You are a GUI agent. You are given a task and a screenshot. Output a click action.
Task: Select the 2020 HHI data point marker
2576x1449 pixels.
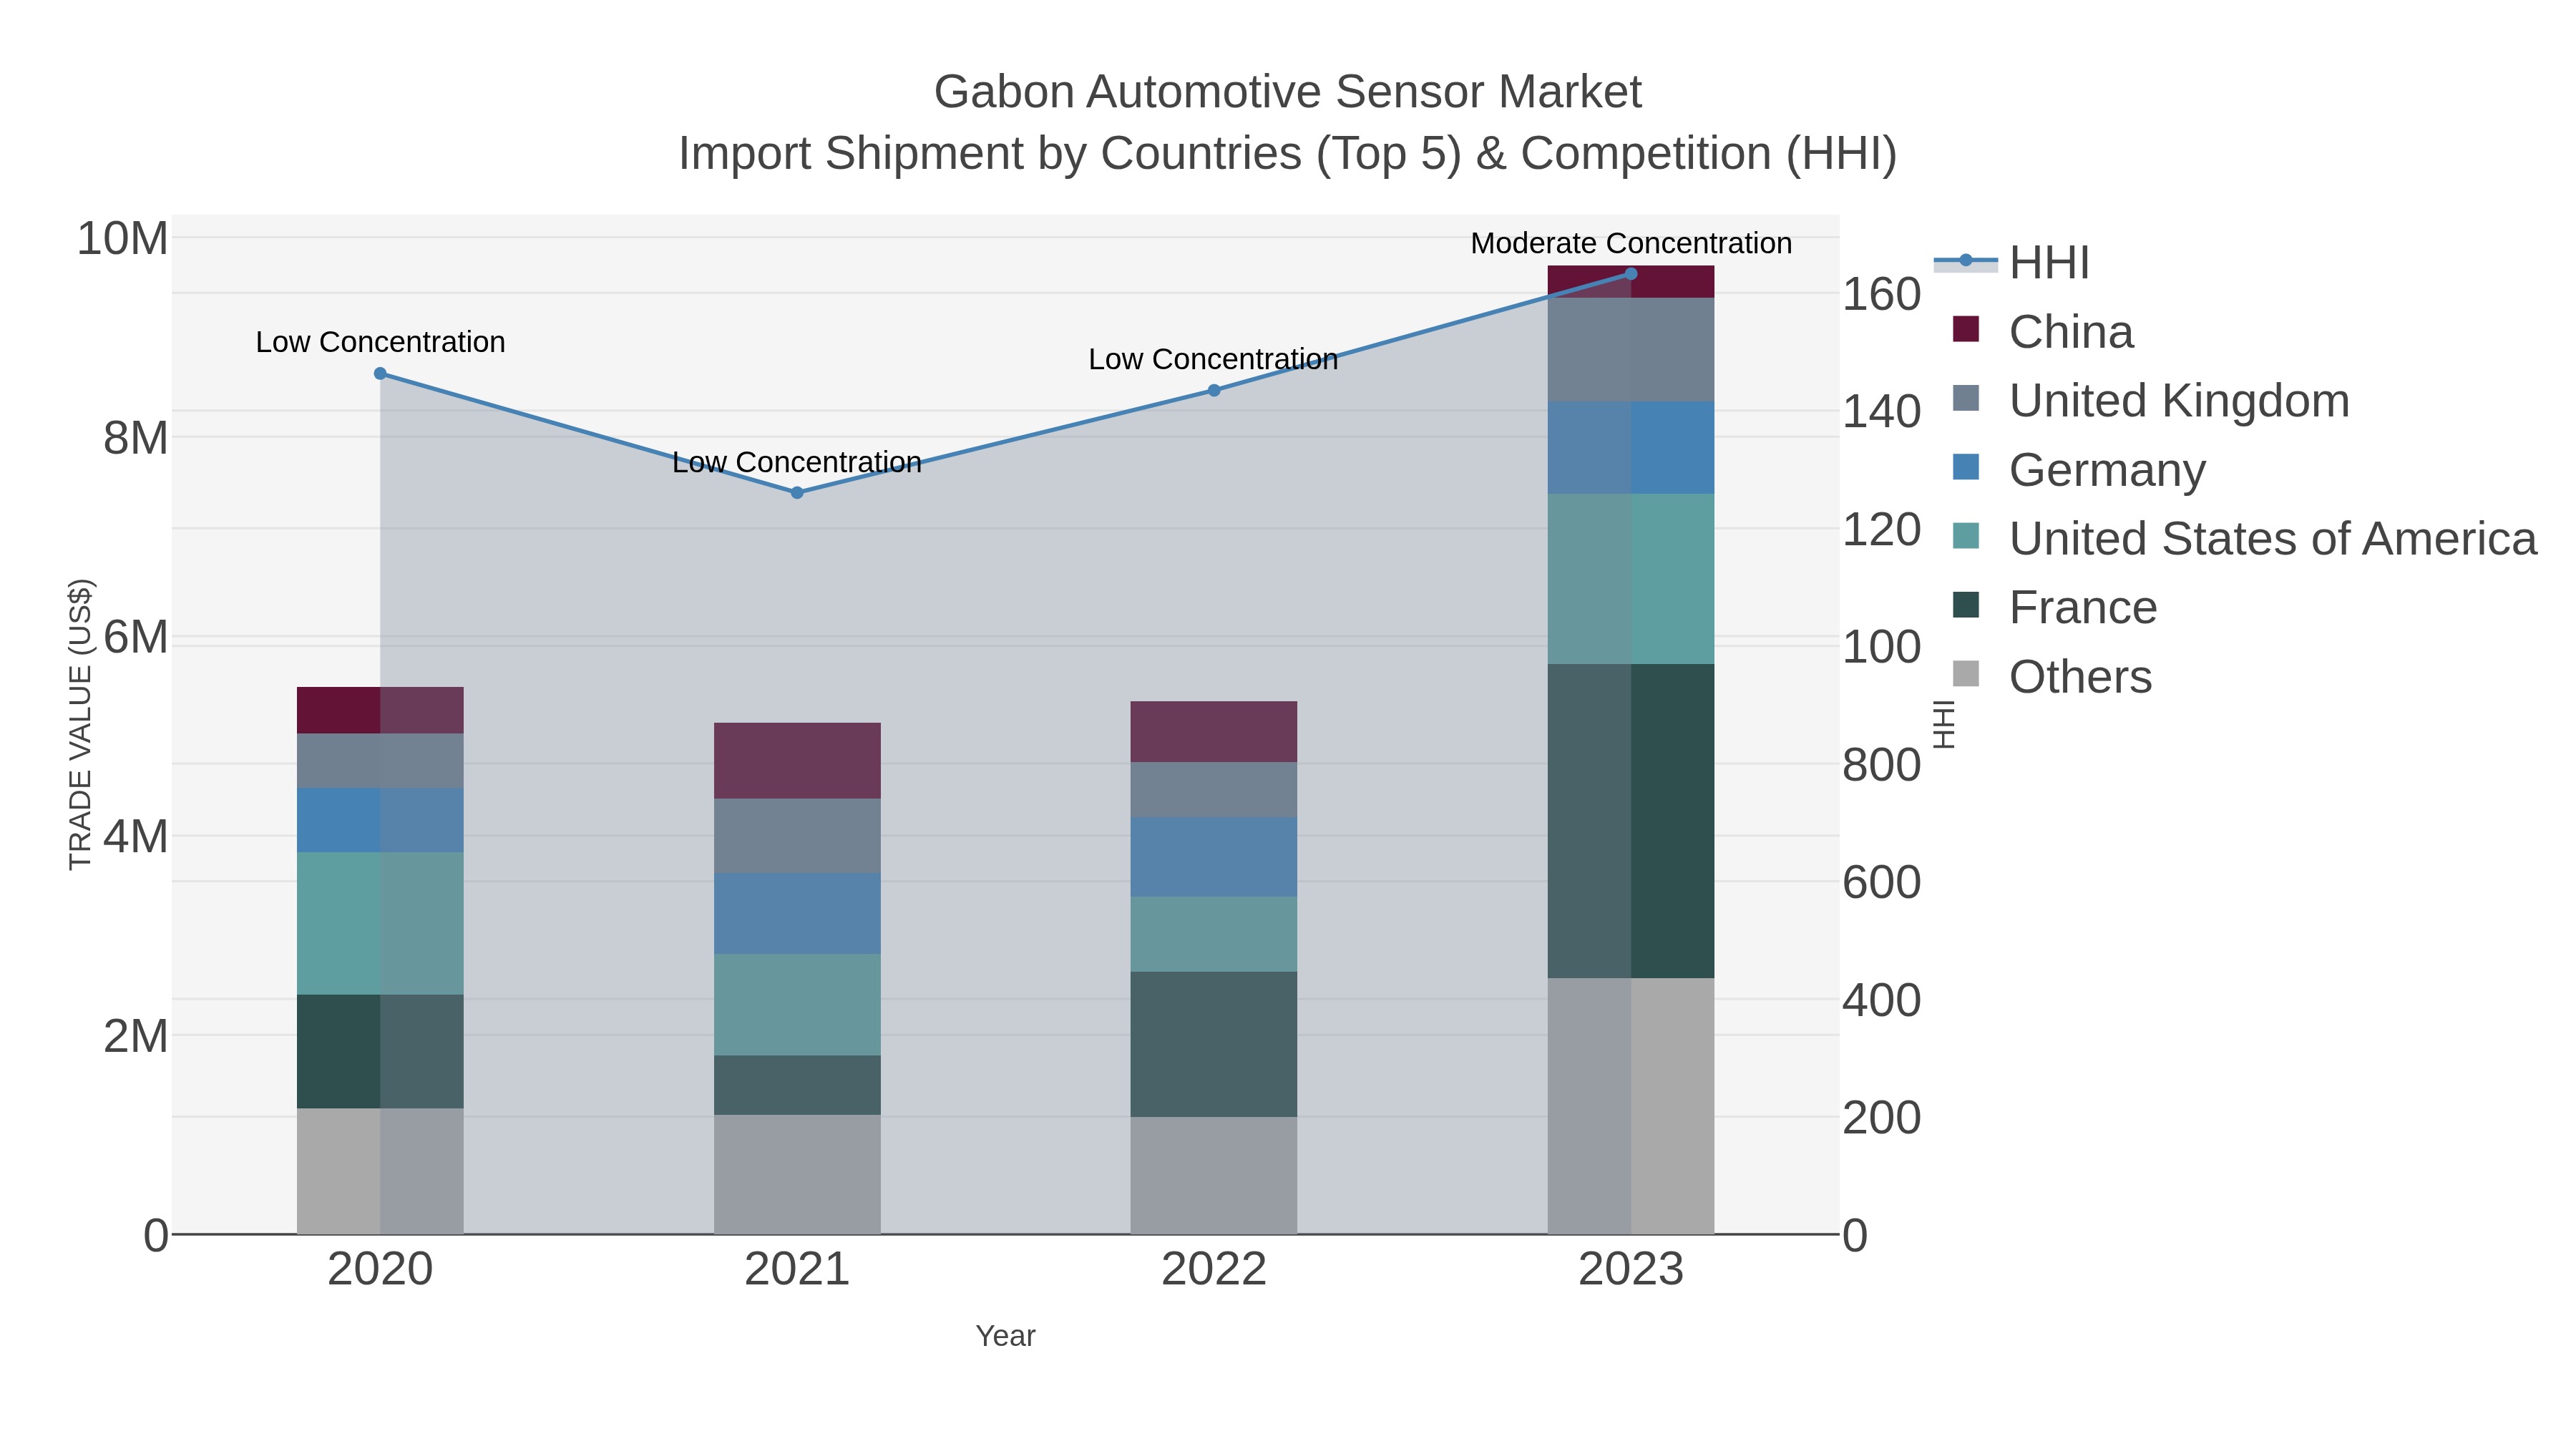[x=380, y=374]
